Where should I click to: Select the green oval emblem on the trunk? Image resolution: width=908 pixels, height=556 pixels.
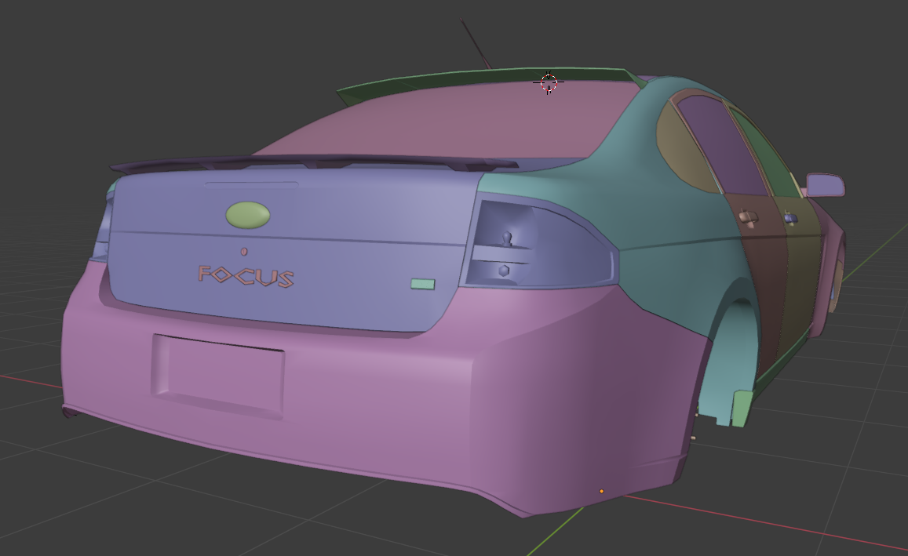coord(248,215)
